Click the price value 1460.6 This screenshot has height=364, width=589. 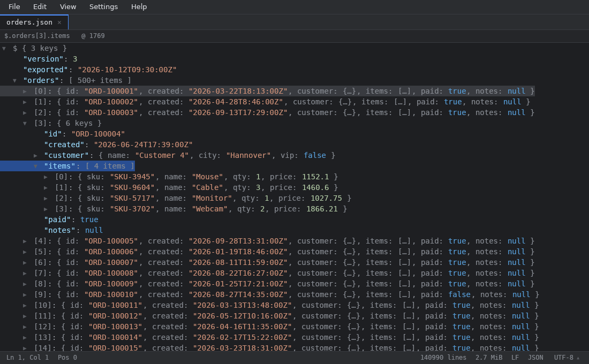tap(315, 187)
